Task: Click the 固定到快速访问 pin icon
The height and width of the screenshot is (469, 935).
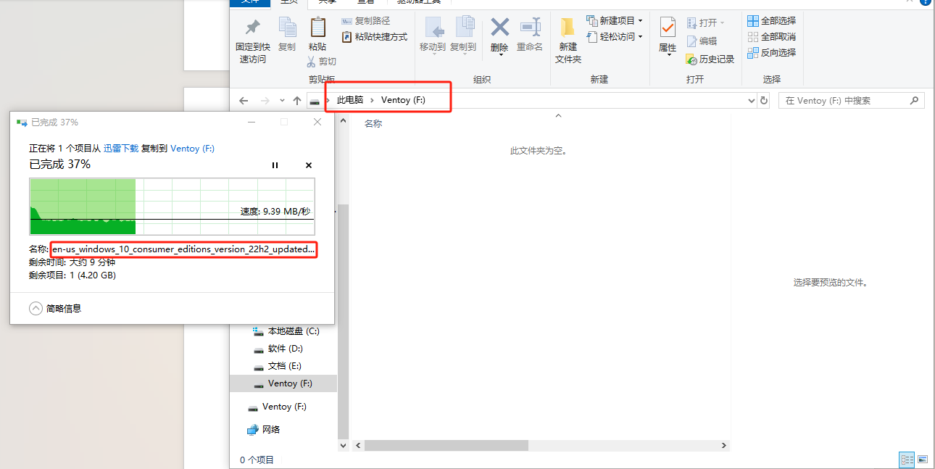Action: tap(252, 28)
